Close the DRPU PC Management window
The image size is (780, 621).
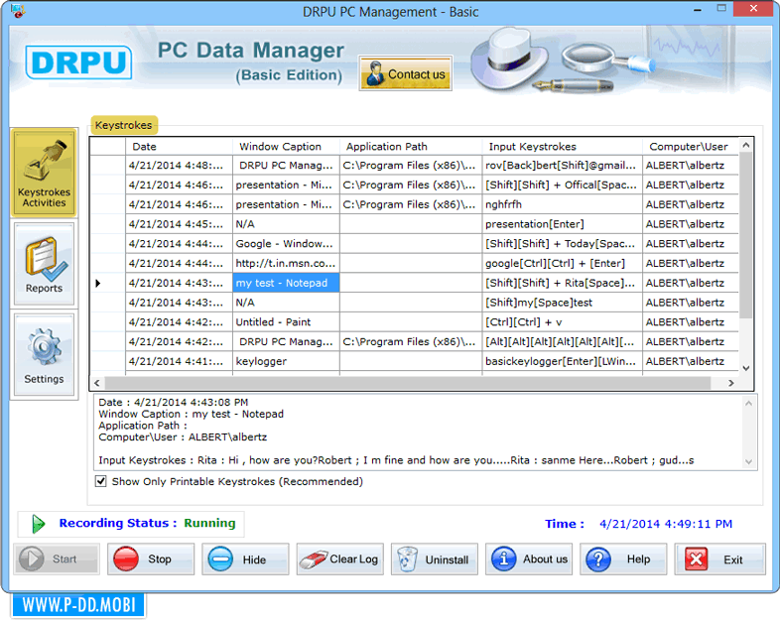point(754,9)
